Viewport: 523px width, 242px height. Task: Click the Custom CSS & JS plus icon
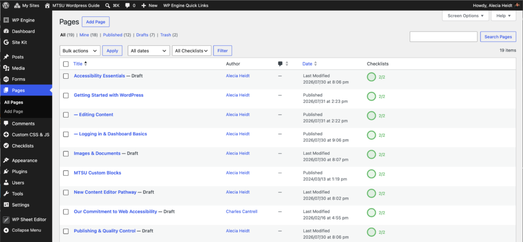coord(6,135)
